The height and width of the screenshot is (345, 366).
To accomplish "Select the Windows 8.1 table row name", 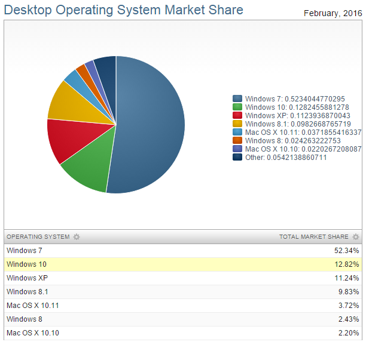I will 28,292.
